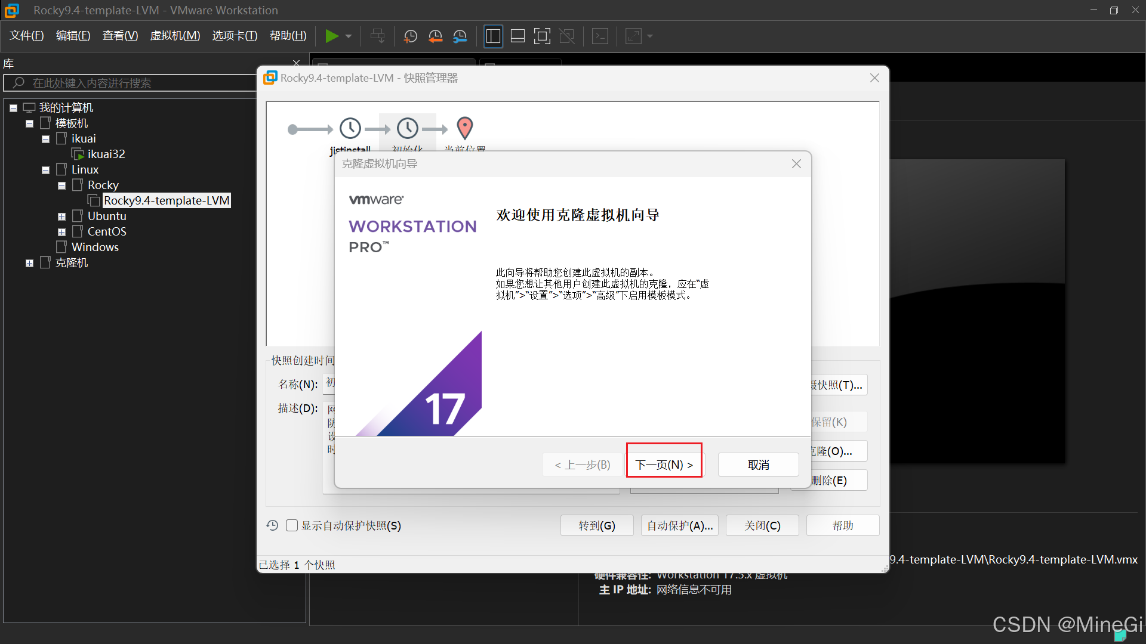Viewport: 1146px width, 644px height.
Task: Open snapshot manager wrench clock icon
Action: [x=460, y=36]
